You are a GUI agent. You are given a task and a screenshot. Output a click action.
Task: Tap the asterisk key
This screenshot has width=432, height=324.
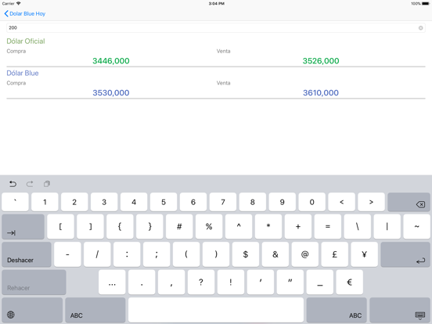tap(268, 226)
